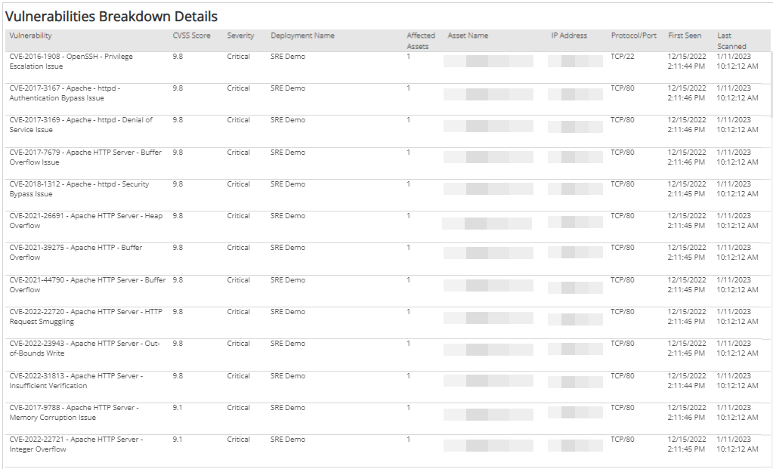Click the Protocol/Port column header
Screen dimensions: 773x469
coord(633,35)
